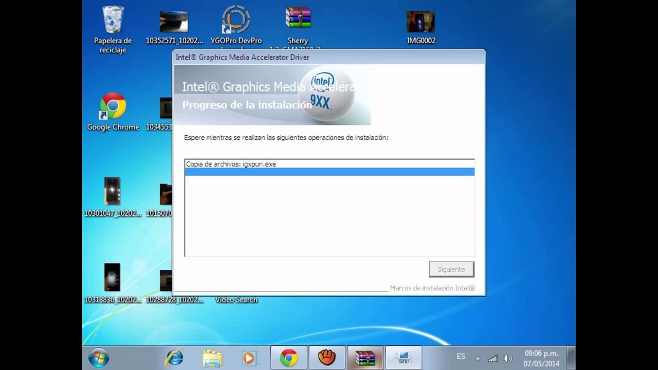
Task: Click the 'Progreso de la instalación' heading
Action: coord(247,105)
